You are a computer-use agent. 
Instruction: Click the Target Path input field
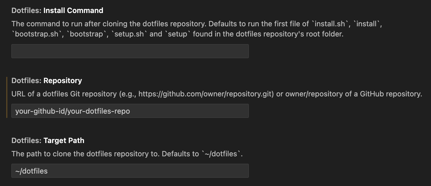[x=130, y=171]
